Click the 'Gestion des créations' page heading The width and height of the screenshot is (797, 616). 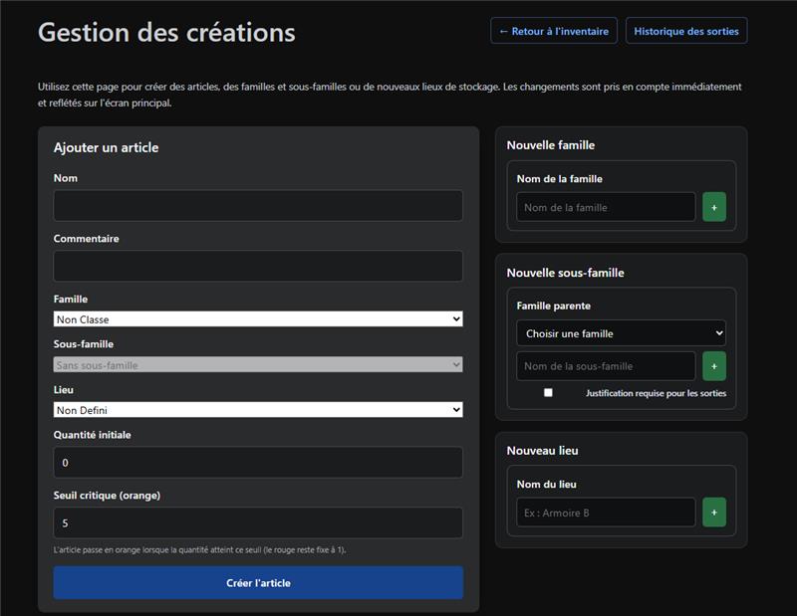tap(166, 32)
